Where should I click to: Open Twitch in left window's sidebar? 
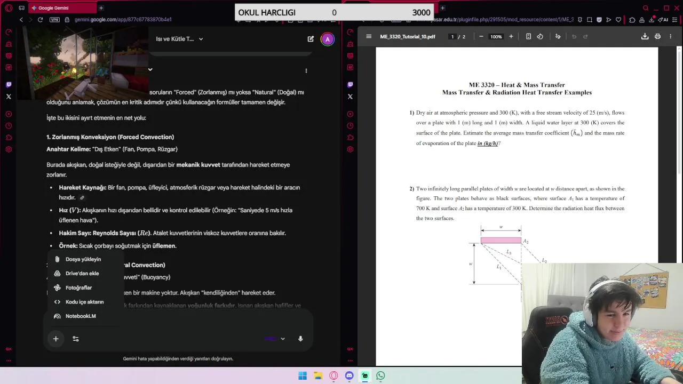9,84
